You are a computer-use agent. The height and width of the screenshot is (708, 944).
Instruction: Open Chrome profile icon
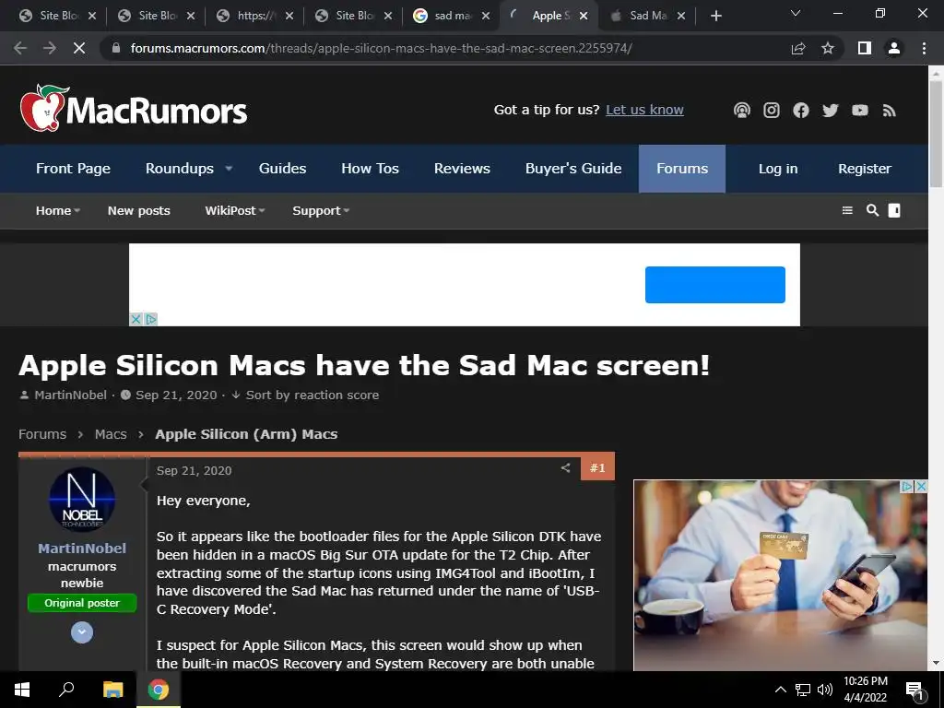894,48
